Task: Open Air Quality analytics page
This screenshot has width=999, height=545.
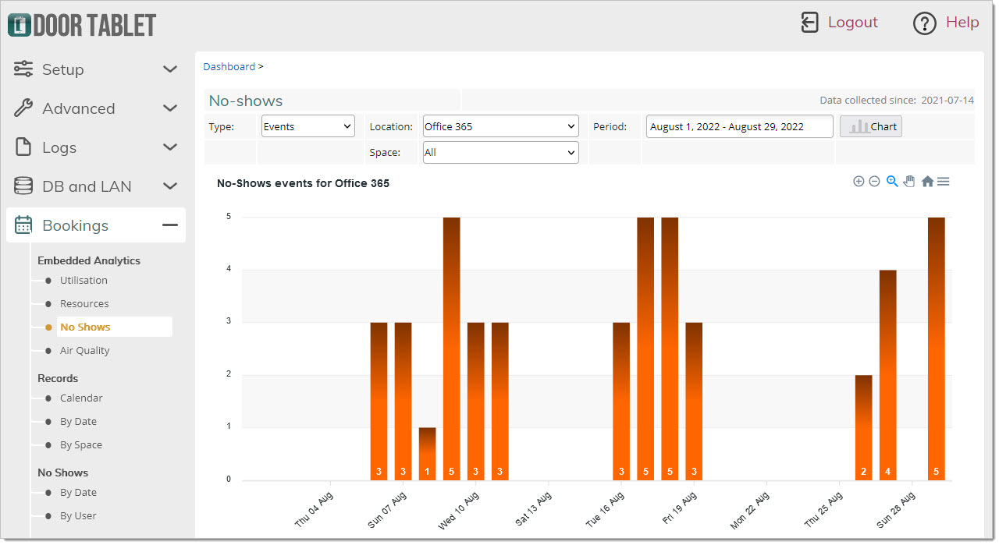Action: point(84,351)
